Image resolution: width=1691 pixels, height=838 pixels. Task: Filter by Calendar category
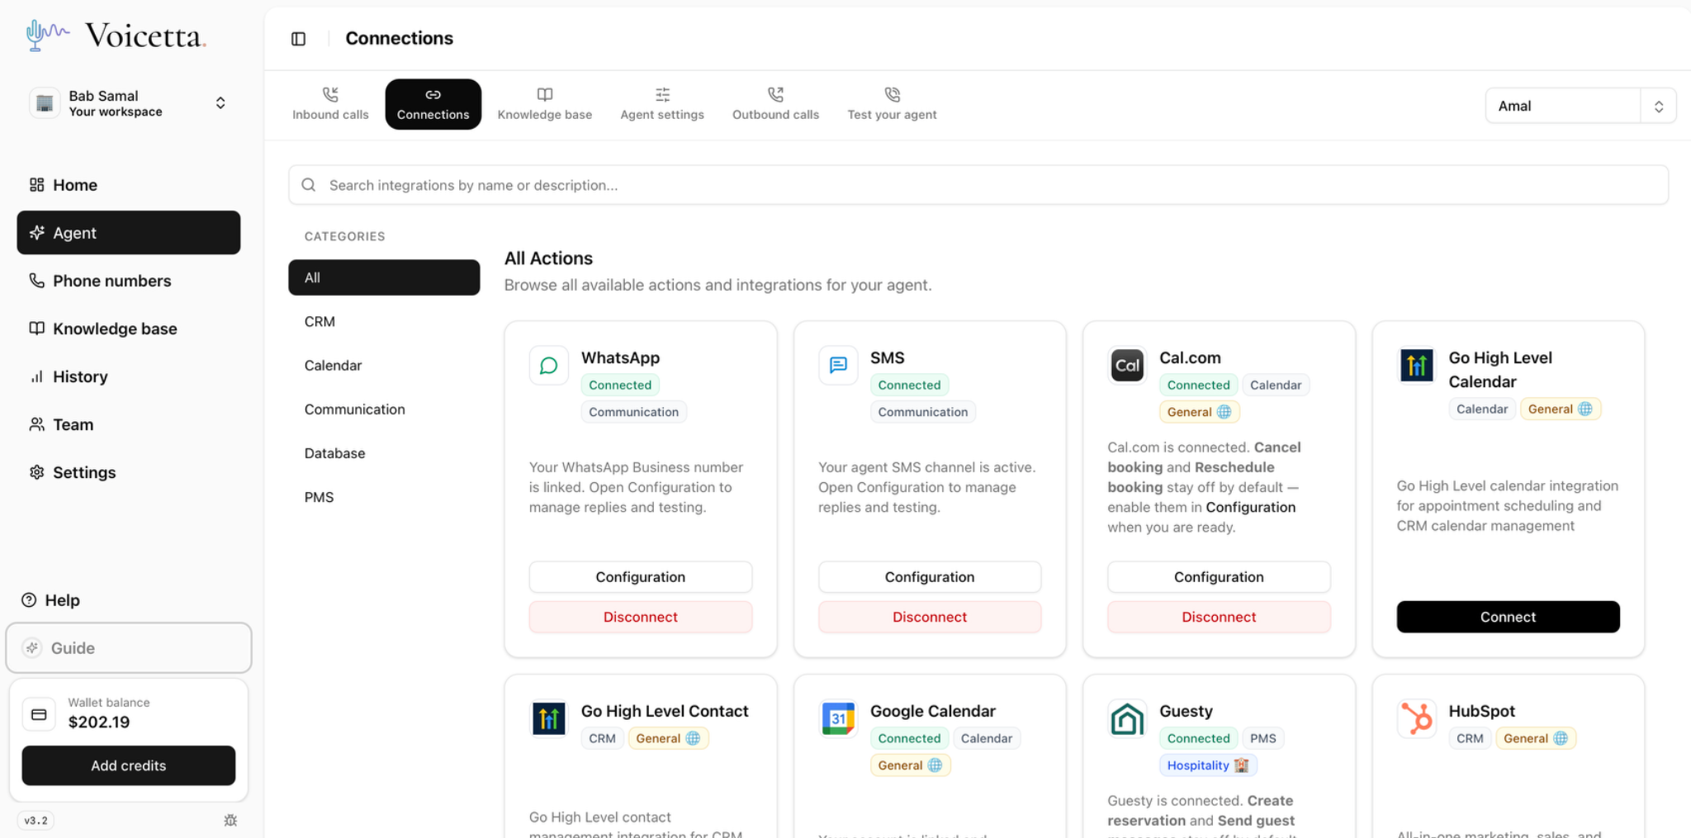point(384,365)
